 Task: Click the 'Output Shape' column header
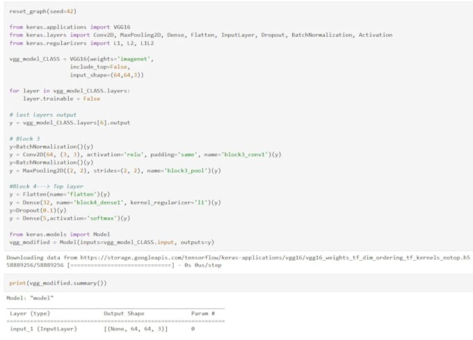[x=124, y=314]
